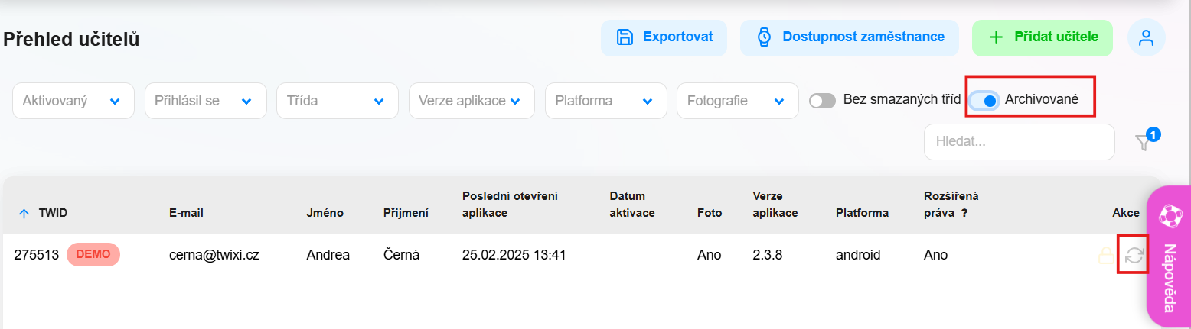The height and width of the screenshot is (329, 1191).
Task: Click the Hledat search field
Action: (x=1020, y=142)
